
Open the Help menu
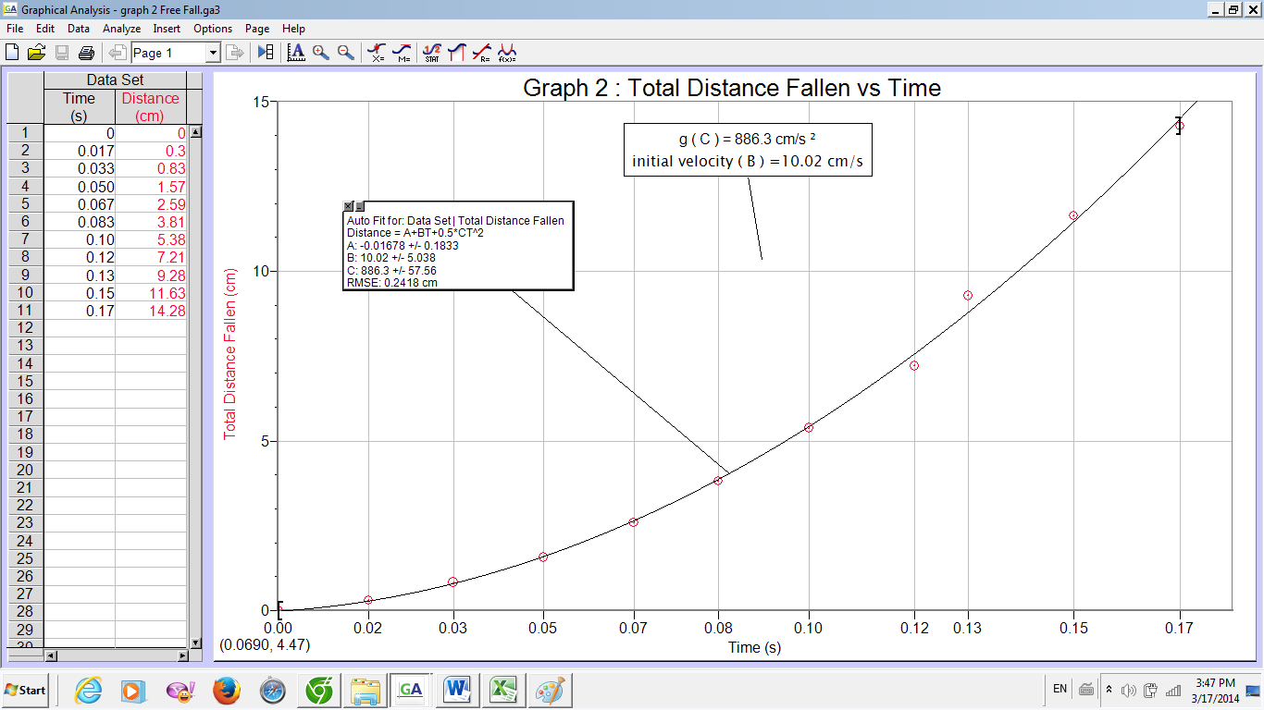293,29
